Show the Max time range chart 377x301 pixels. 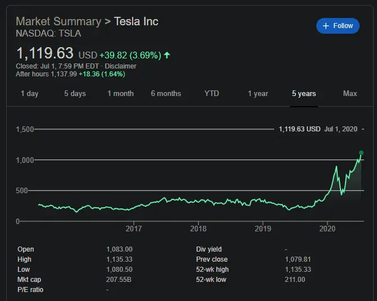coord(349,94)
